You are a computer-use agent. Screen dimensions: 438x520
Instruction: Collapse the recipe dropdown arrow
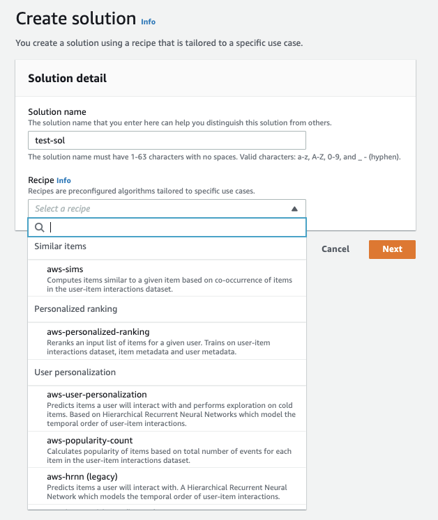(294, 209)
